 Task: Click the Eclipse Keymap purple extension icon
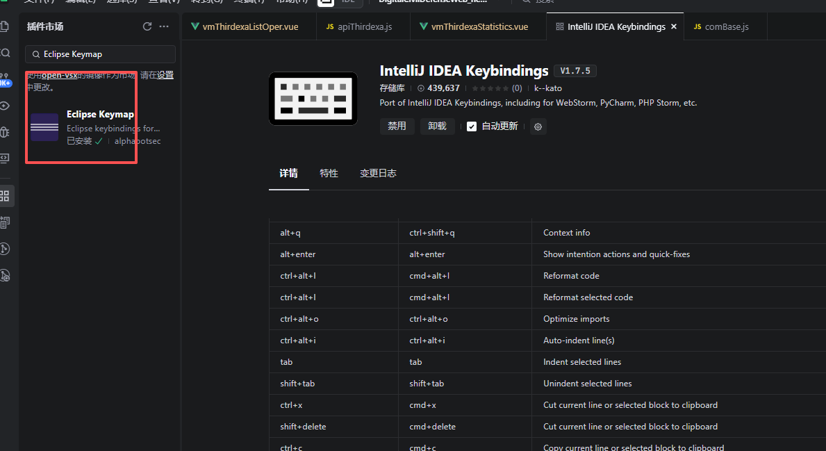point(44,127)
